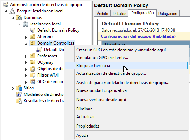Select the Configuración tab
The width and height of the screenshot is (190, 140).
pos(142,13)
